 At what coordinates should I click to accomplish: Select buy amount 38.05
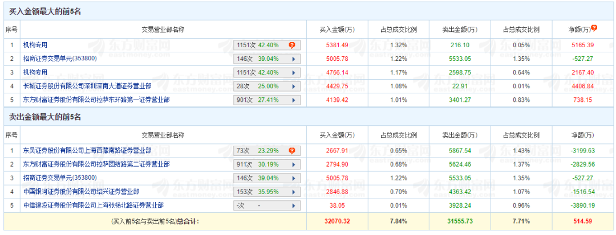pyautogui.click(x=337, y=204)
